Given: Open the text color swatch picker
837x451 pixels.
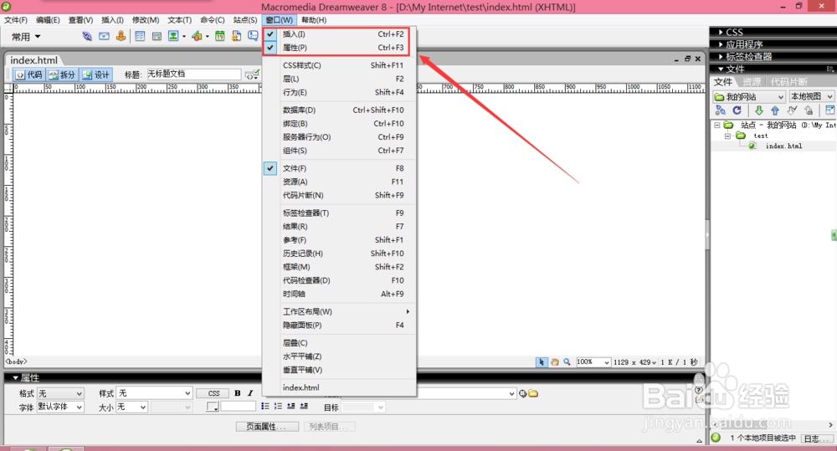Looking at the screenshot, I should (x=213, y=407).
